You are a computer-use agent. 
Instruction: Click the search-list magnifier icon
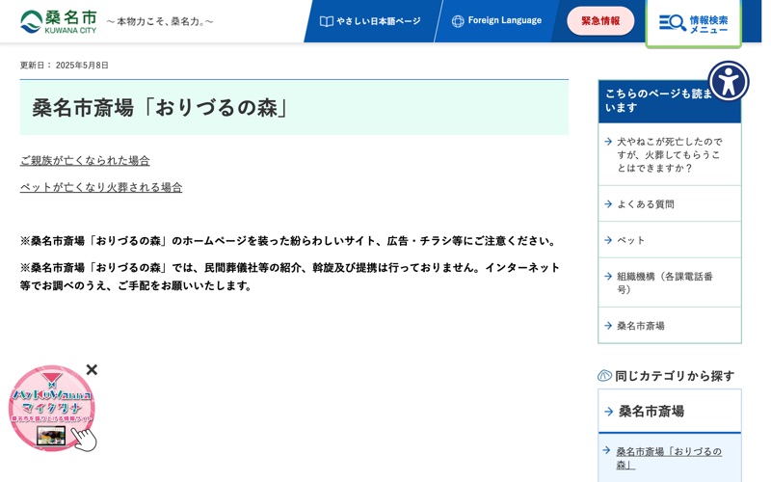click(x=672, y=22)
